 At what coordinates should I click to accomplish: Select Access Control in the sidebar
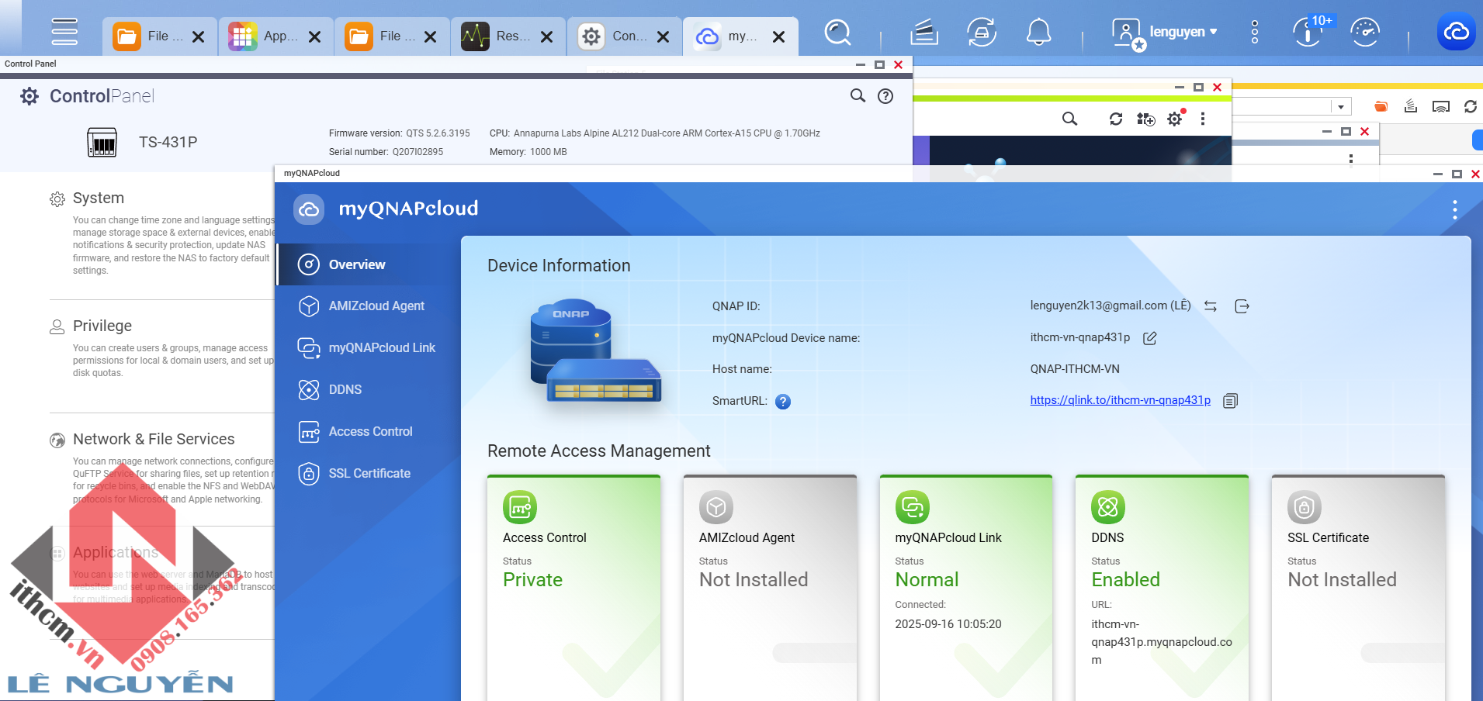coord(369,432)
